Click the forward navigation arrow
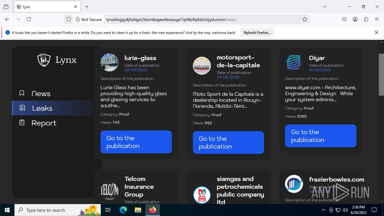The image size is (384, 216). 18,19
